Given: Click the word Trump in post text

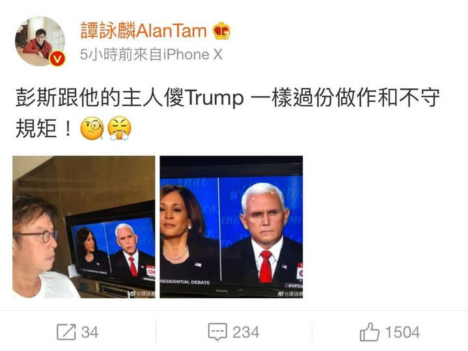Looking at the screenshot, I should pyautogui.click(x=214, y=98).
